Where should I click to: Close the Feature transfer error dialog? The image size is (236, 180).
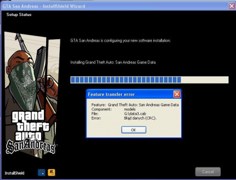pyautogui.click(x=177, y=94)
